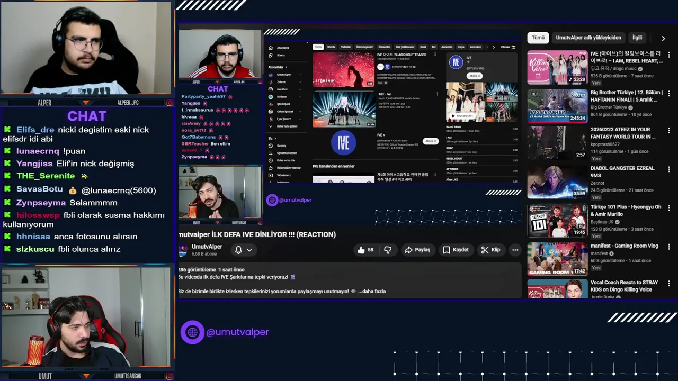678x381 pixels.
Task: Open options menu for DIABOL GANGSTER EZREAL video
Action: click(x=669, y=169)
